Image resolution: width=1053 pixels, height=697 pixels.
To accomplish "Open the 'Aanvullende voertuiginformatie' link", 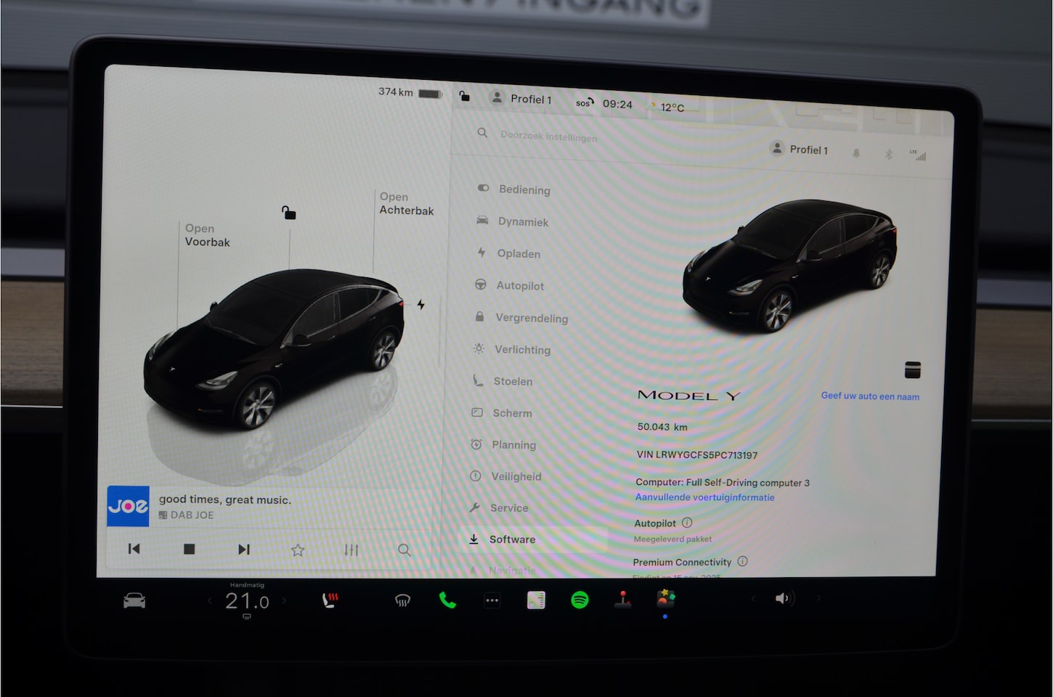I will point(704,498).
